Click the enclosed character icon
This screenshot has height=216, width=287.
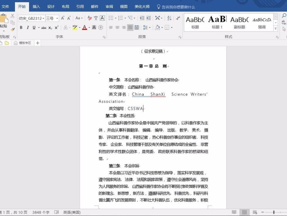click(x=100, y=28)
